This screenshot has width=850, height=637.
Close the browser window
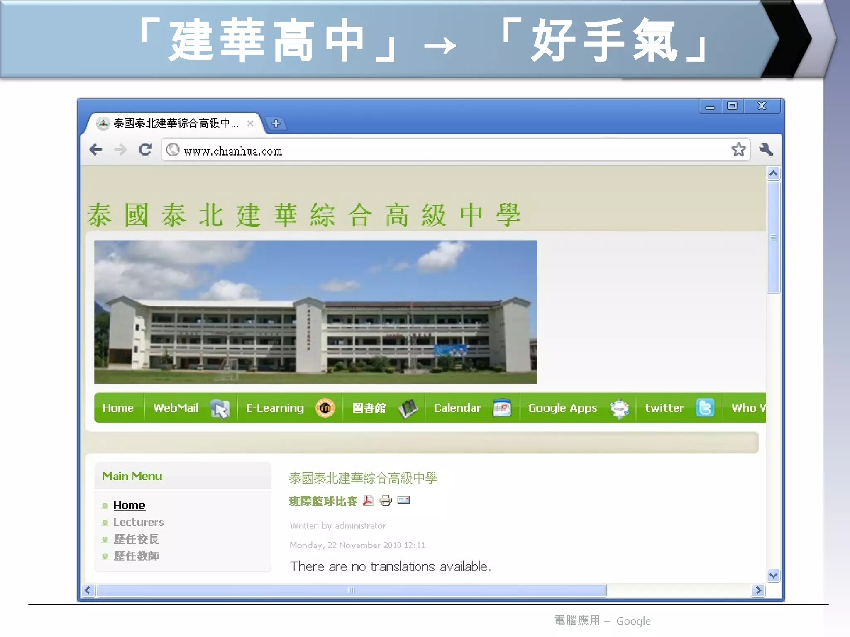(762, 106)
